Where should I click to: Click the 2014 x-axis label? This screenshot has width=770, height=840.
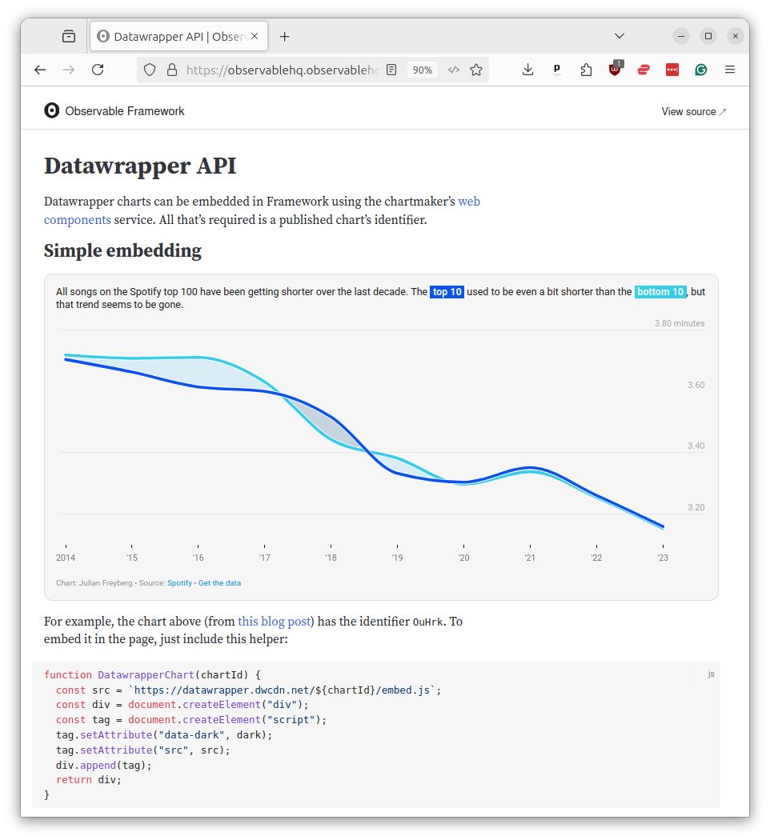[x=66, y=558]
